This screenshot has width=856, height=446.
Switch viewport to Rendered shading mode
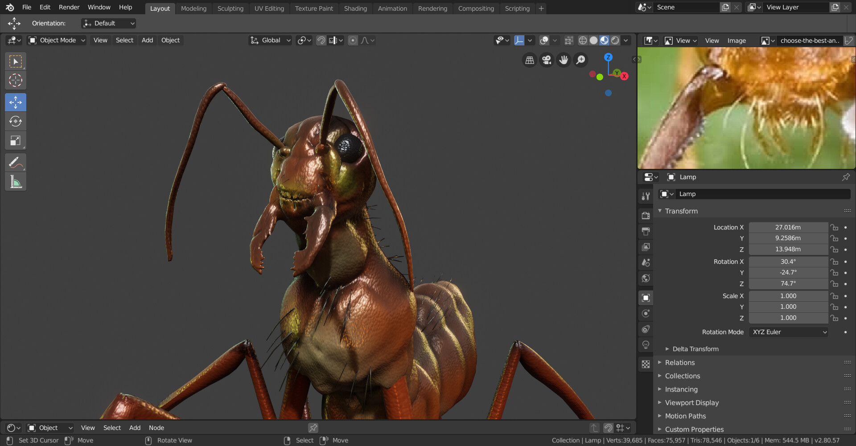[615, 40]
